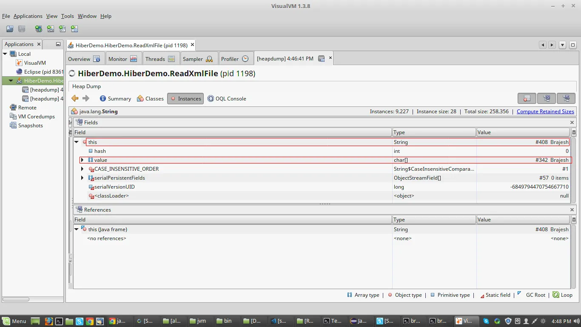Image resolution: width=581 pixels, height=327 pixels.
Task: Minimize the Applications side panel
Action: 58,44
